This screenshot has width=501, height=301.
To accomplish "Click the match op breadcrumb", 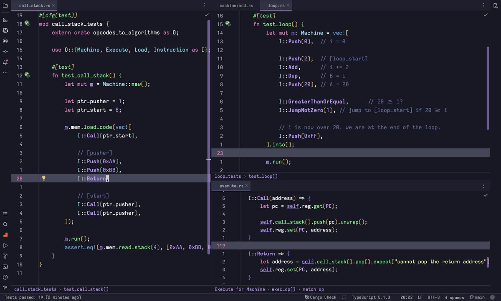I will (x=313, y=289).
